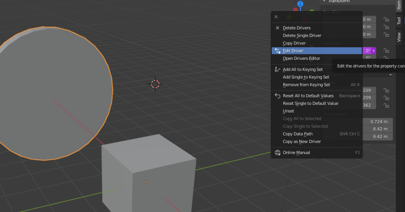Toggle the lock for Location X
Image resolution: width=405 pixels, height=212 pixels.
pyautogui.click(x=386, y=19)
